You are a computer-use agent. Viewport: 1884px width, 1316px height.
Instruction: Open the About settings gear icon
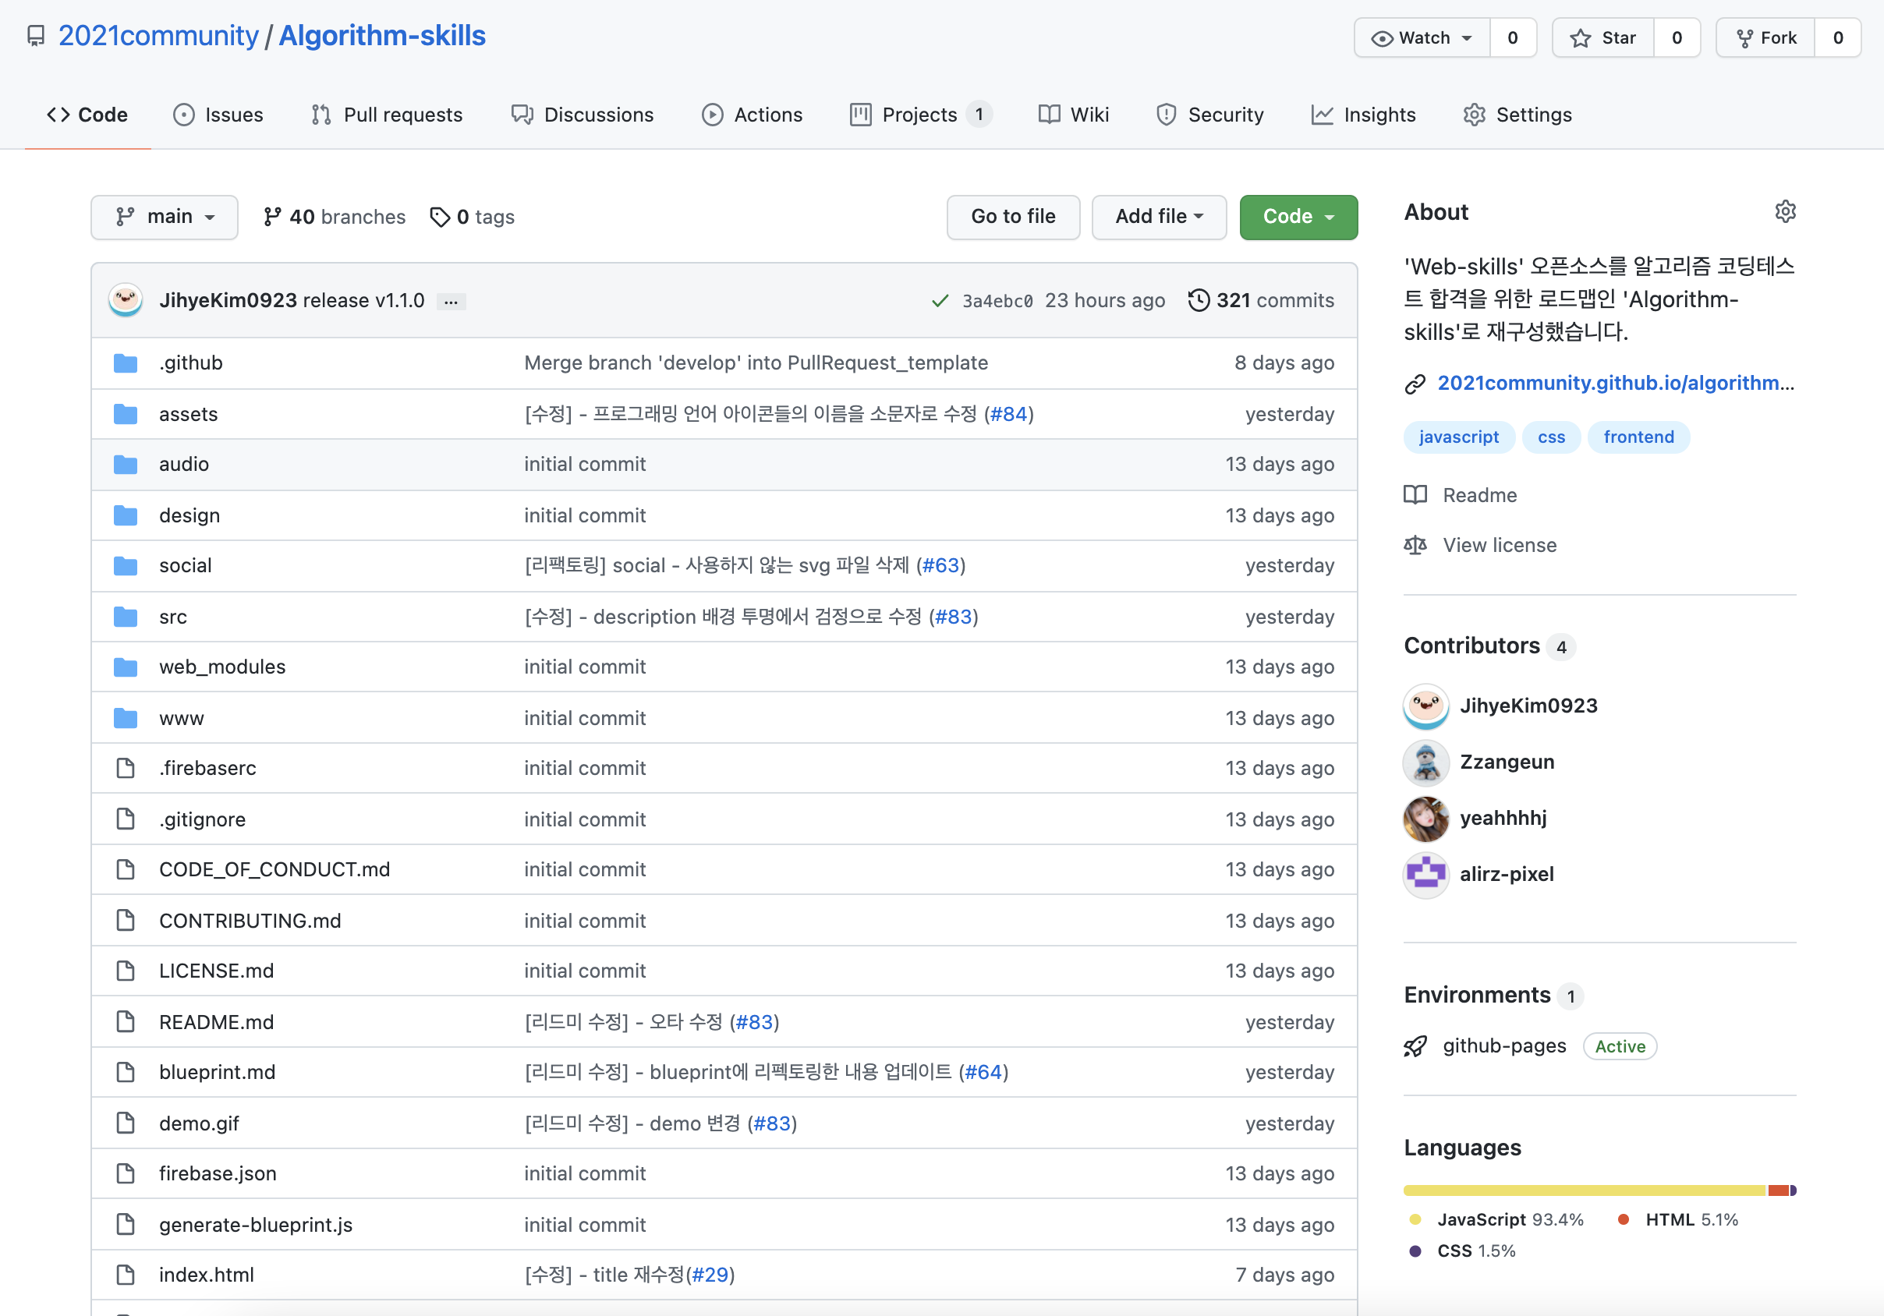click(1786, 212)
